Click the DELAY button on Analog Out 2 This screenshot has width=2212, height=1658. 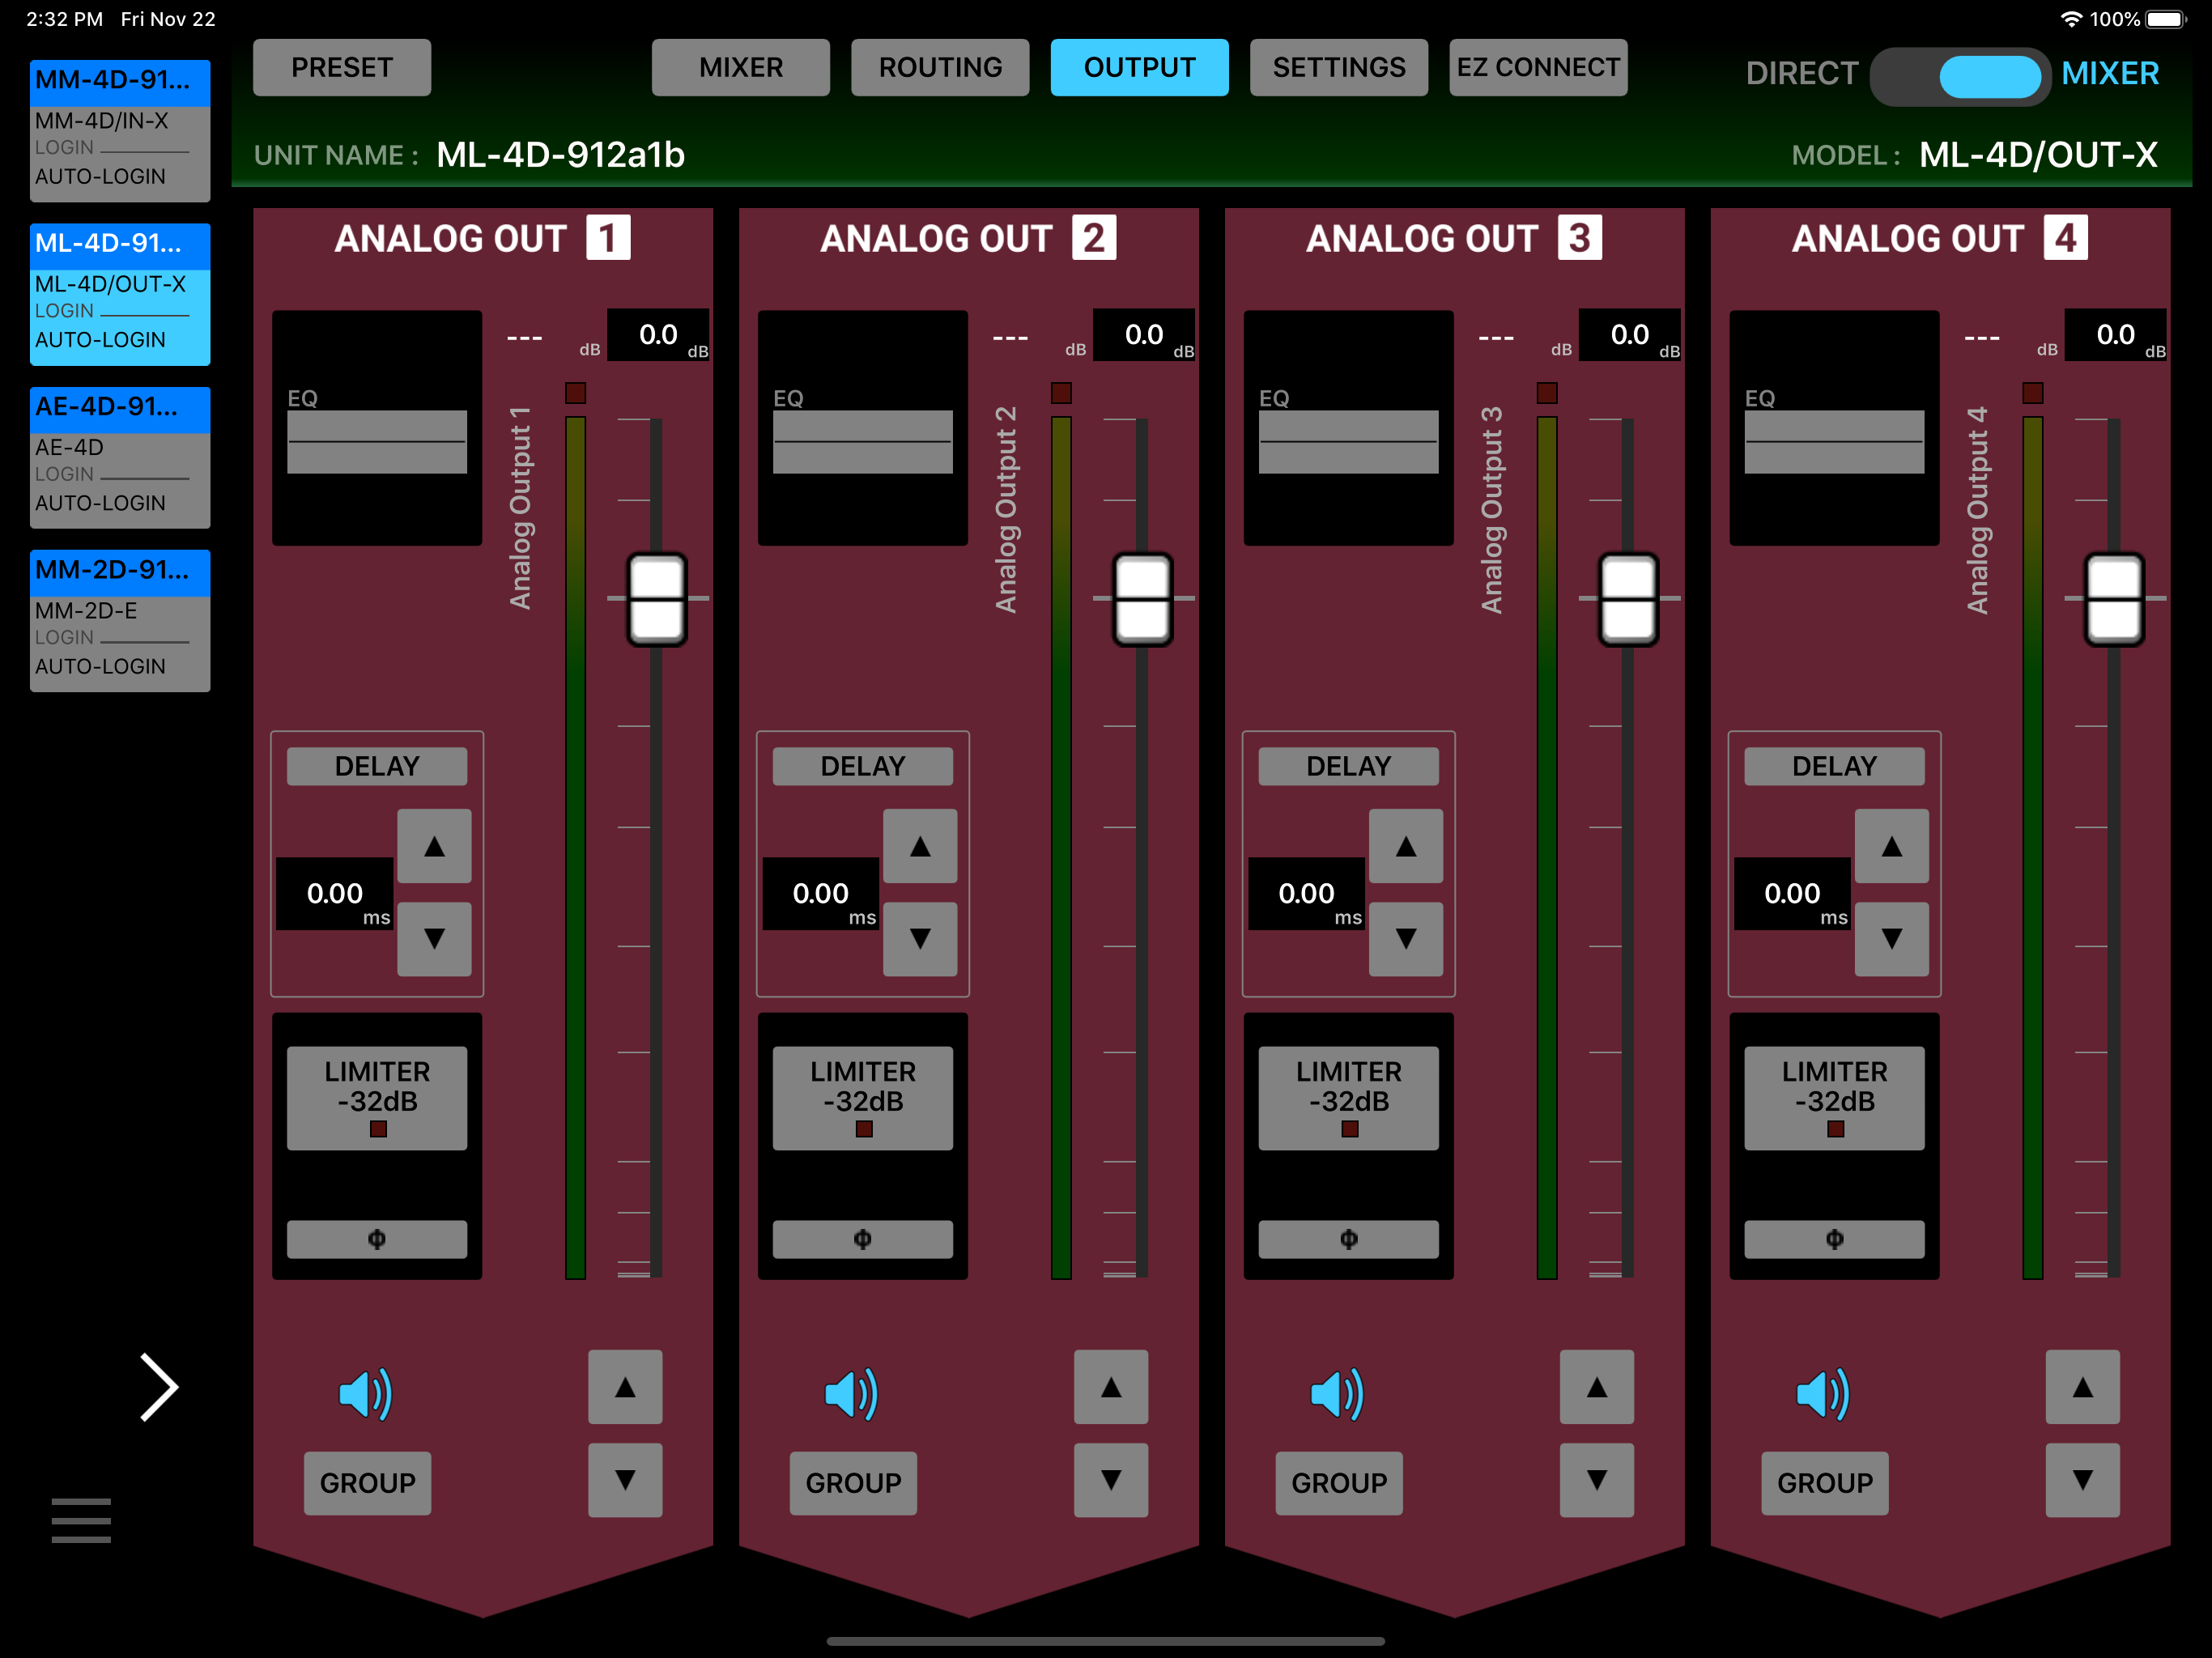863,766
